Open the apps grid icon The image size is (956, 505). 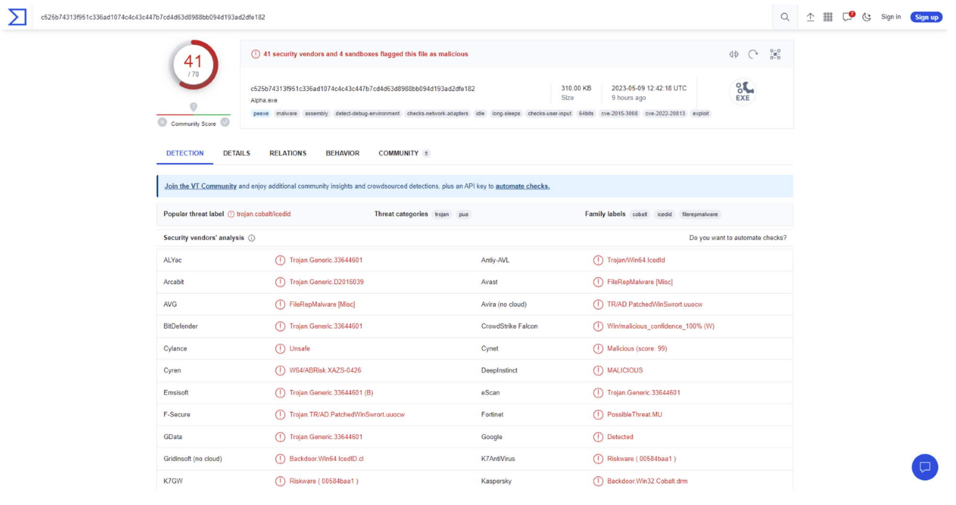coord(828,17)
